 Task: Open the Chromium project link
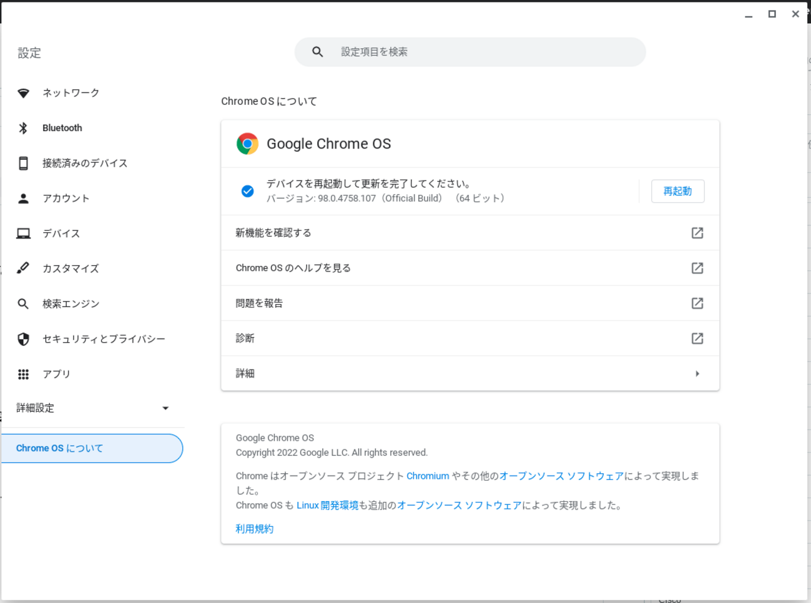(428, 476)
